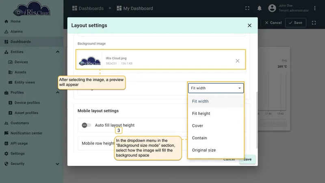Image resolution: width=325 pixels, height=183 pixels.
Task: Click the Devices icon in sidebar
Action: 11,62
